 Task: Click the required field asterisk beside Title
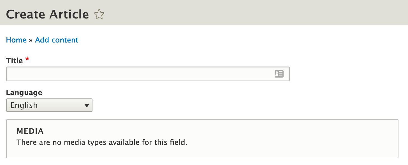point(27,59)
